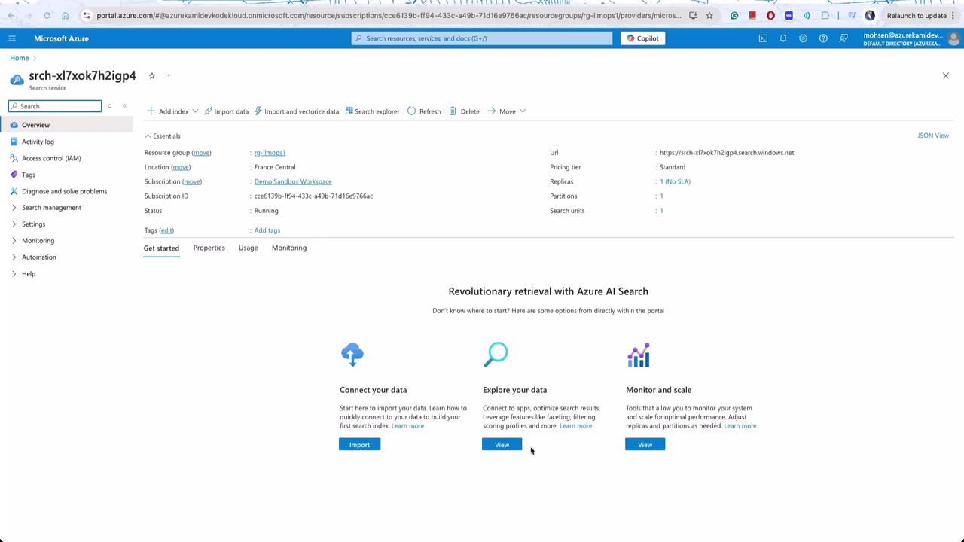Open the more options ellipsis by title
Viewport: 964px width, 542px height.
(168, 75)
